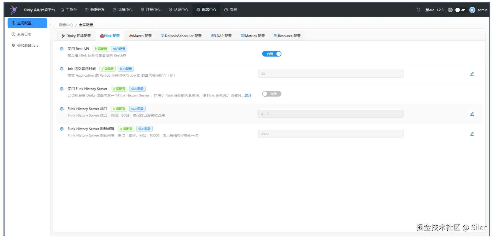The height and width of the screenshot is (238, 493).
Task: Click the gear icon beside Flink History Server 端口
Action: [x=62, y=109]
